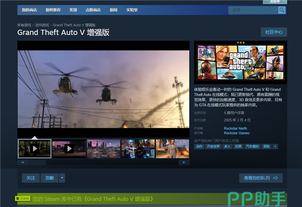Open the 您的商店 menu
Screen dimensions: 302x207
(30, 10)
